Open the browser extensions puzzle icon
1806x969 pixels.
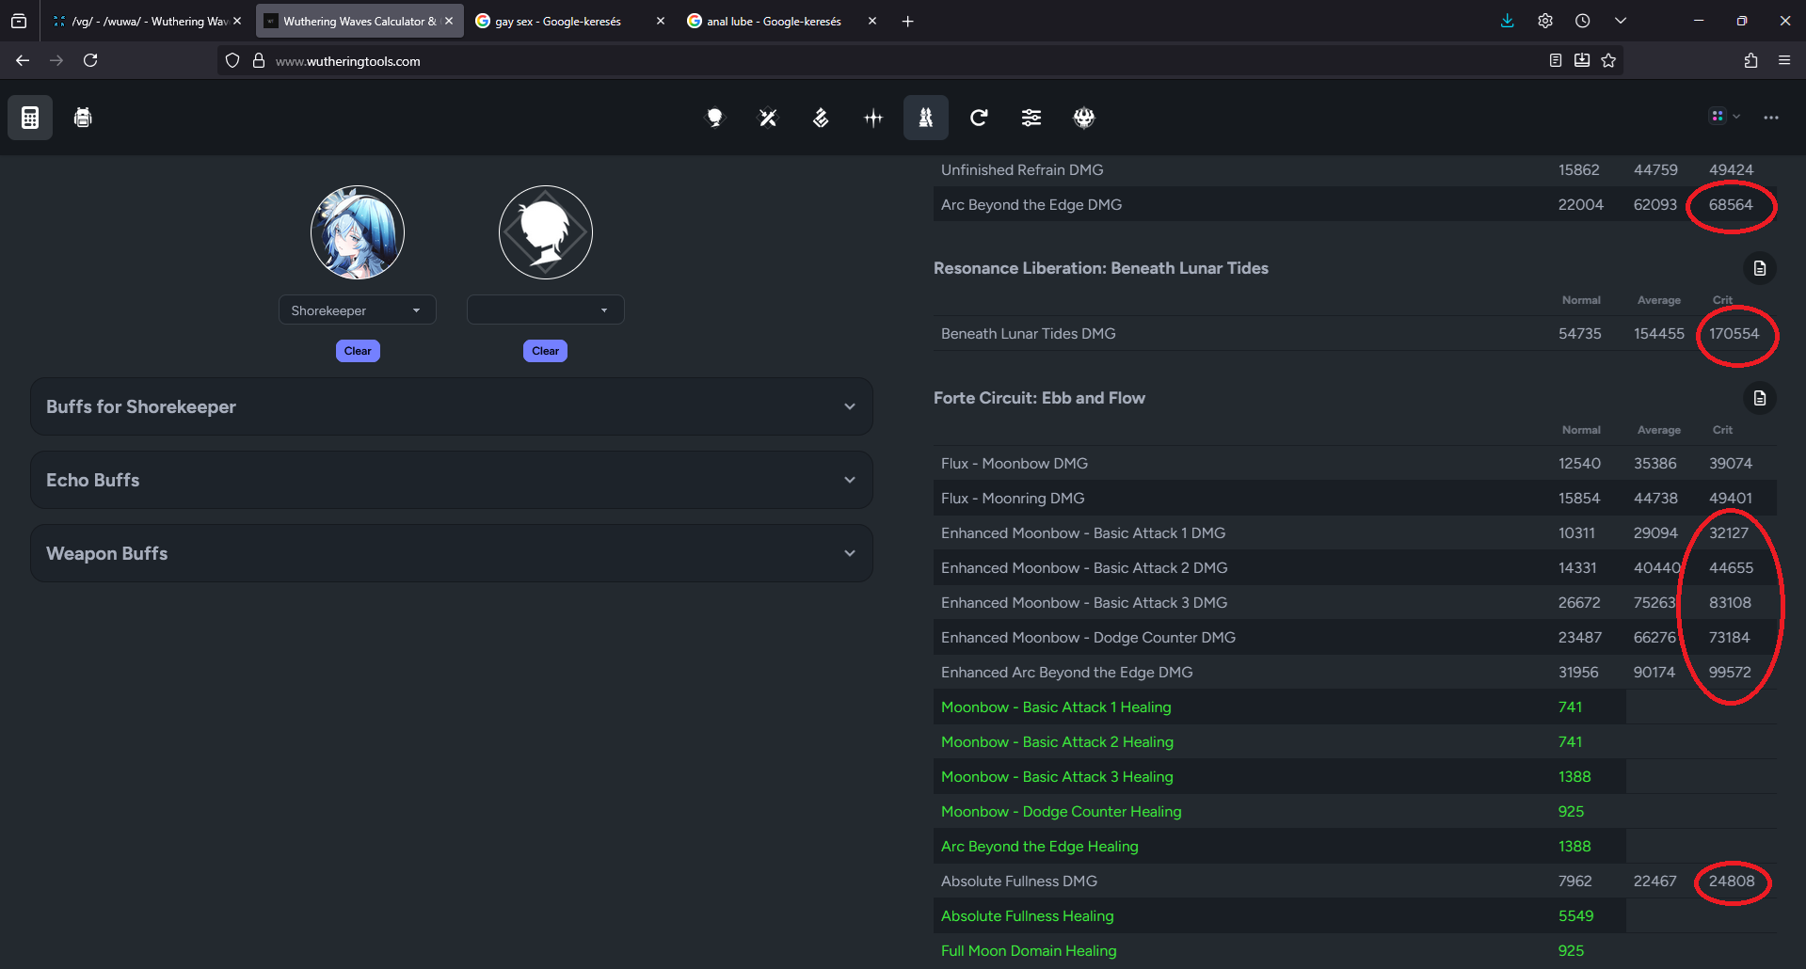coord(1750,60)
